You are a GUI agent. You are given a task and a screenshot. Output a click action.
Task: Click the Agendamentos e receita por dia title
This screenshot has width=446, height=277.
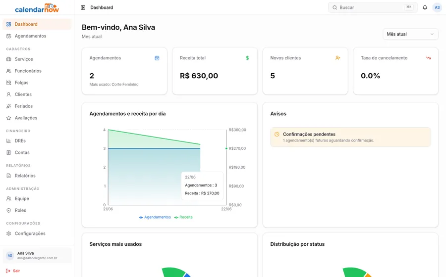point(127,114)
